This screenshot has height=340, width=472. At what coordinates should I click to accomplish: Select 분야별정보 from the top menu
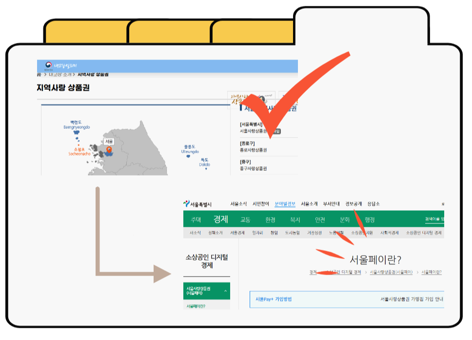pos(285,204)
